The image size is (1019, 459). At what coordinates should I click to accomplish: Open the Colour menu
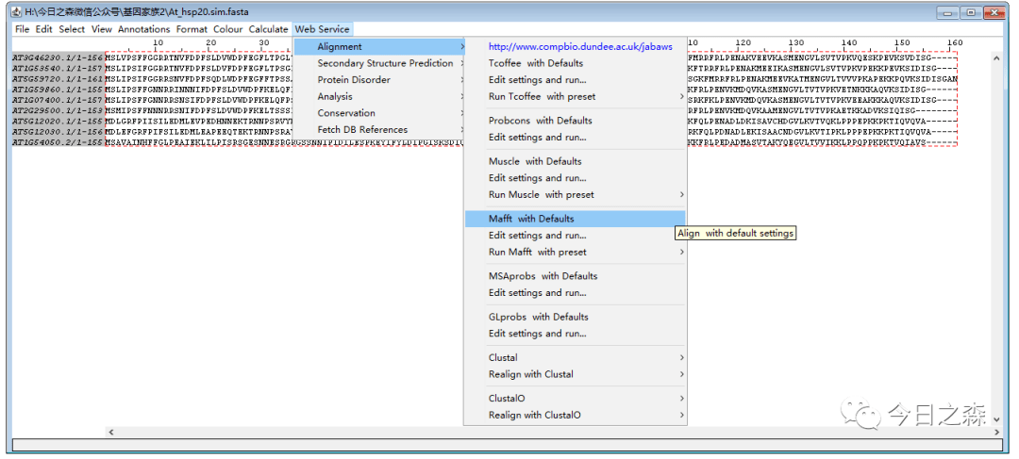[227, 29]
